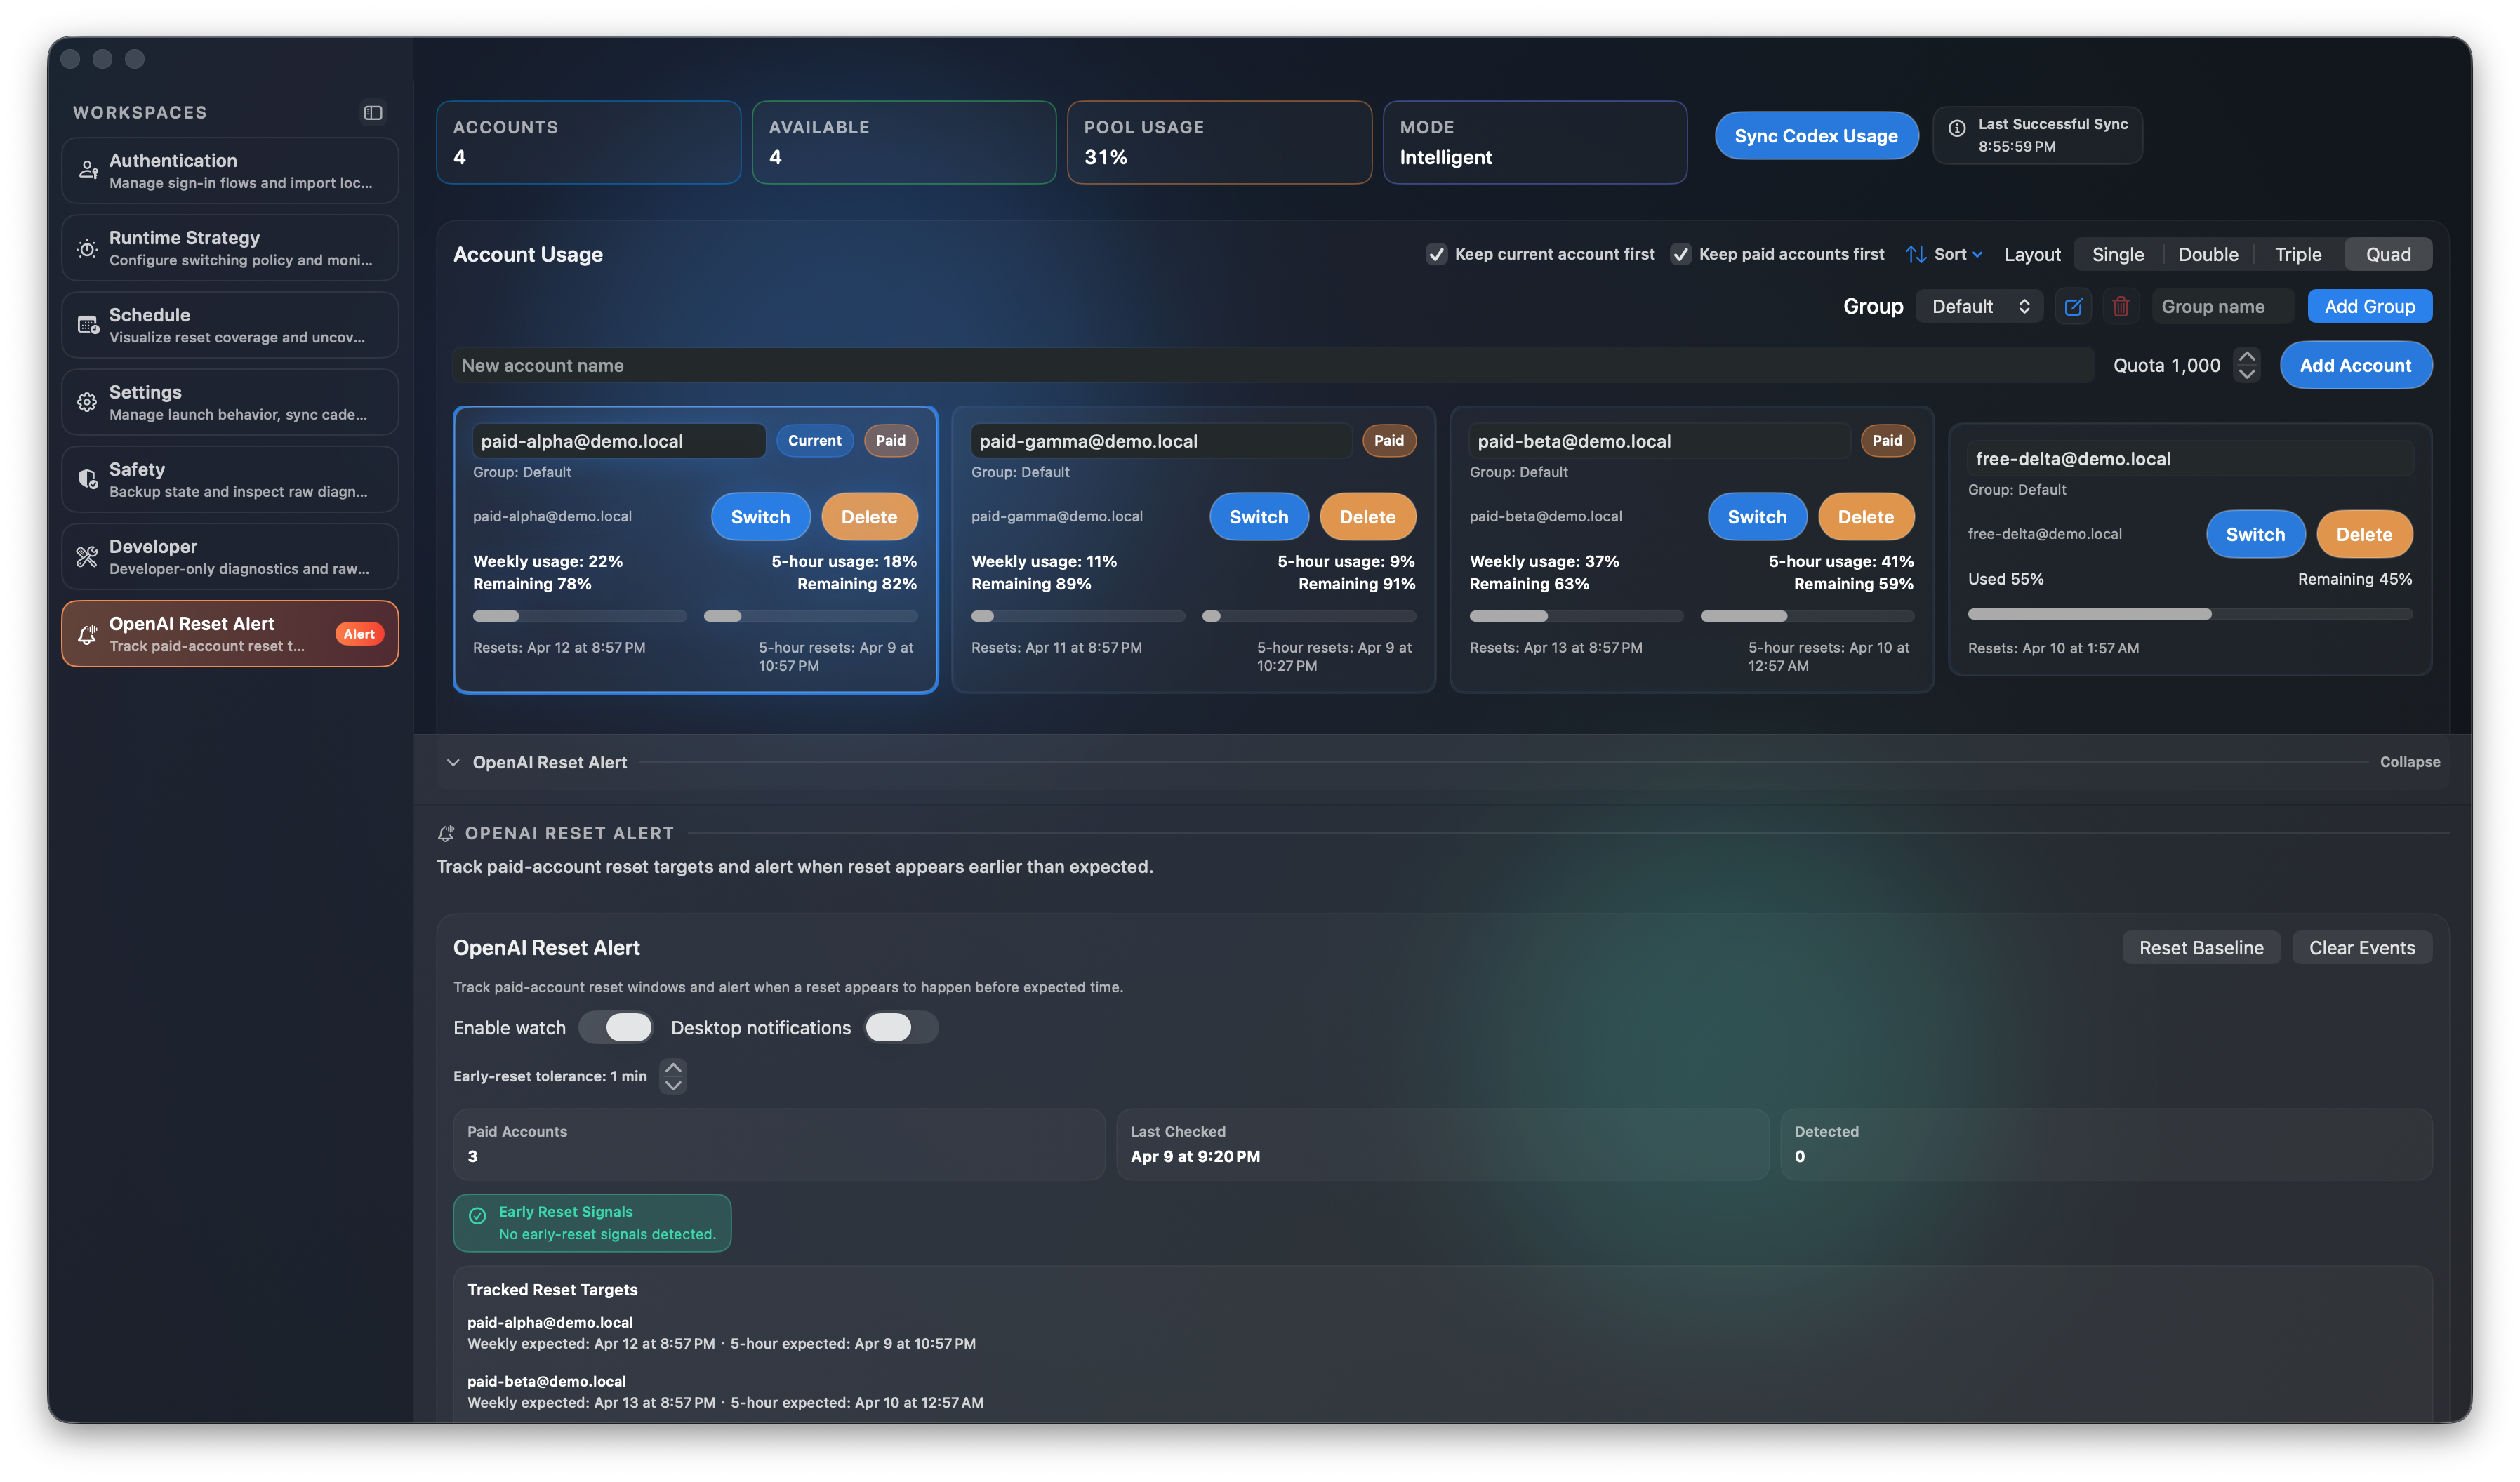Click the Pool Usage 31% stat card
The height and width of the screenshot is (1482, 2520).
[x=1219, y=143]
